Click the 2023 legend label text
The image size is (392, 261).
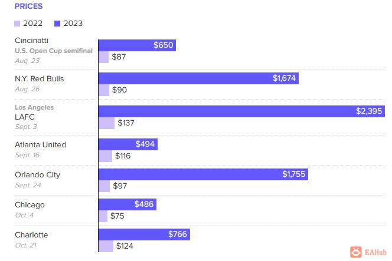point(73,24)
